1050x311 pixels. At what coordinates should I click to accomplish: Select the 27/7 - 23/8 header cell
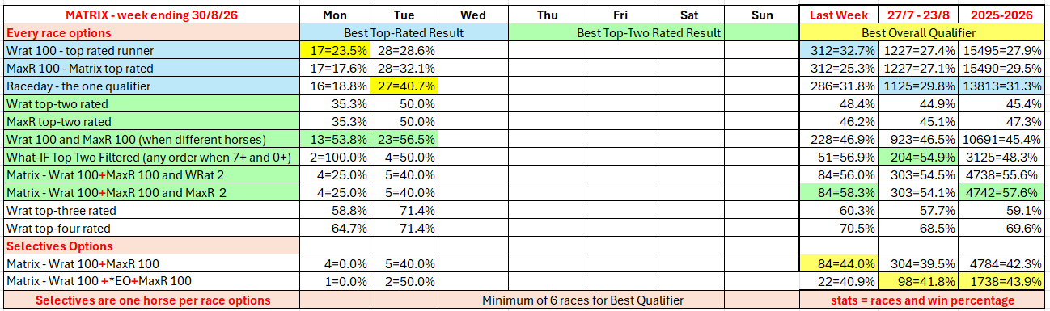(x=919, y=15)
